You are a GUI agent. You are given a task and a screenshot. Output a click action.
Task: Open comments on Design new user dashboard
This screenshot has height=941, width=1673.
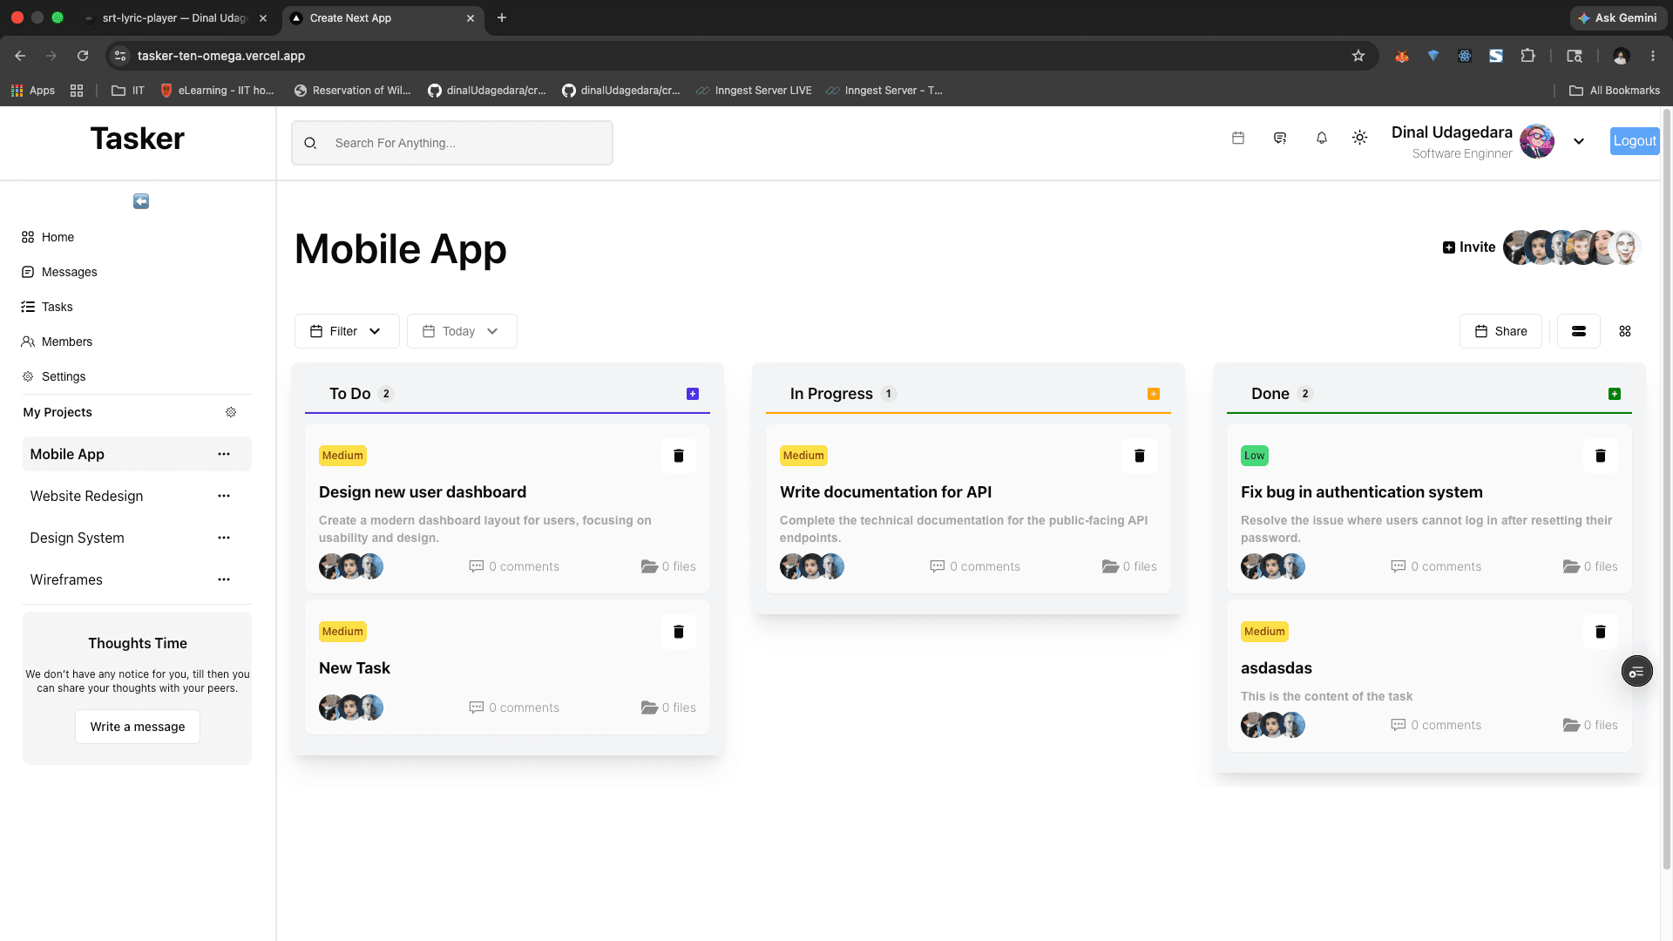pos(514,566)
